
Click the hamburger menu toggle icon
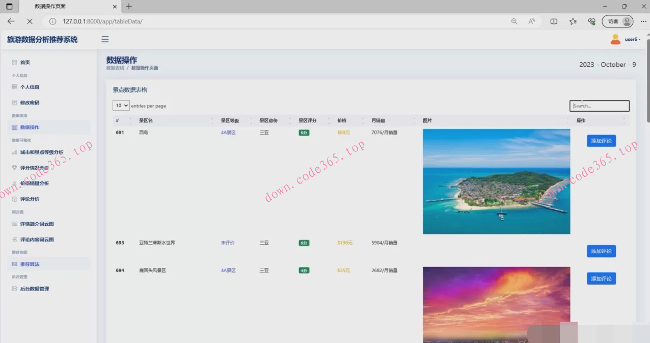click(105, 39)
